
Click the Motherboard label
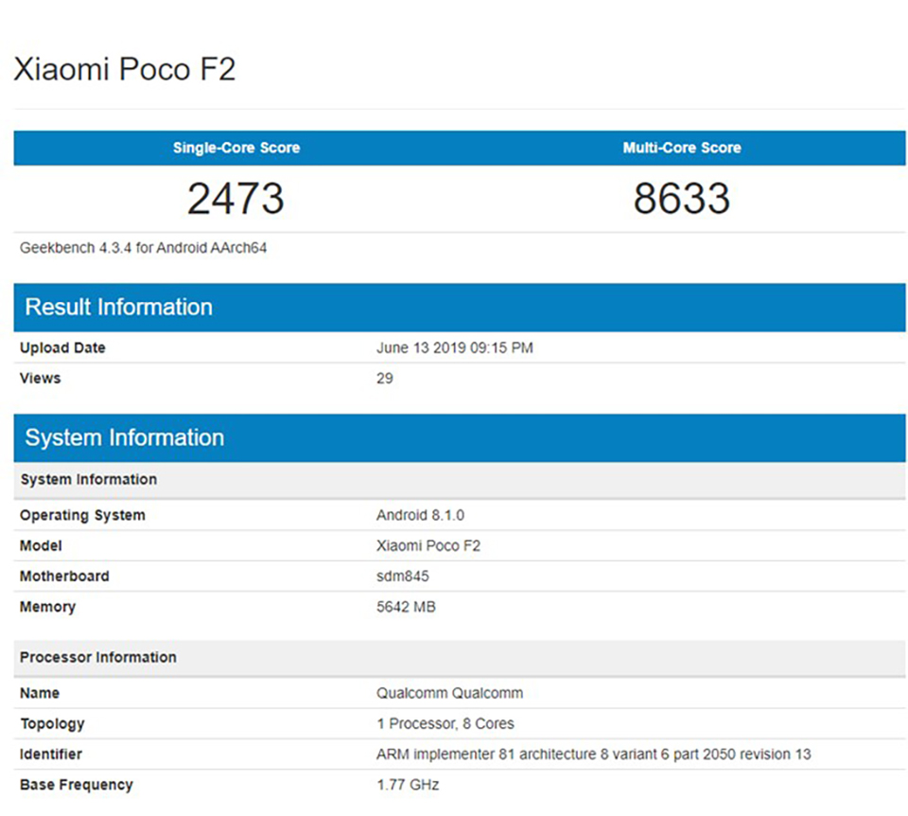(x=64, y=577)
